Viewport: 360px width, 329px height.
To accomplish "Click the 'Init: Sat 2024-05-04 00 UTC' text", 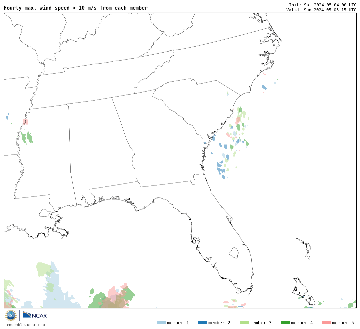I will click(x=323, y=5).
